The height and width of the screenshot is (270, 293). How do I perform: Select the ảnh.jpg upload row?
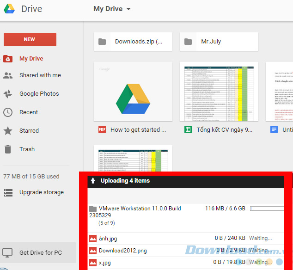click(186, 239)
